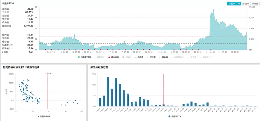Click the 最大值 value 52.81
The image size is (260, 121).
click(x=30, y=35)
